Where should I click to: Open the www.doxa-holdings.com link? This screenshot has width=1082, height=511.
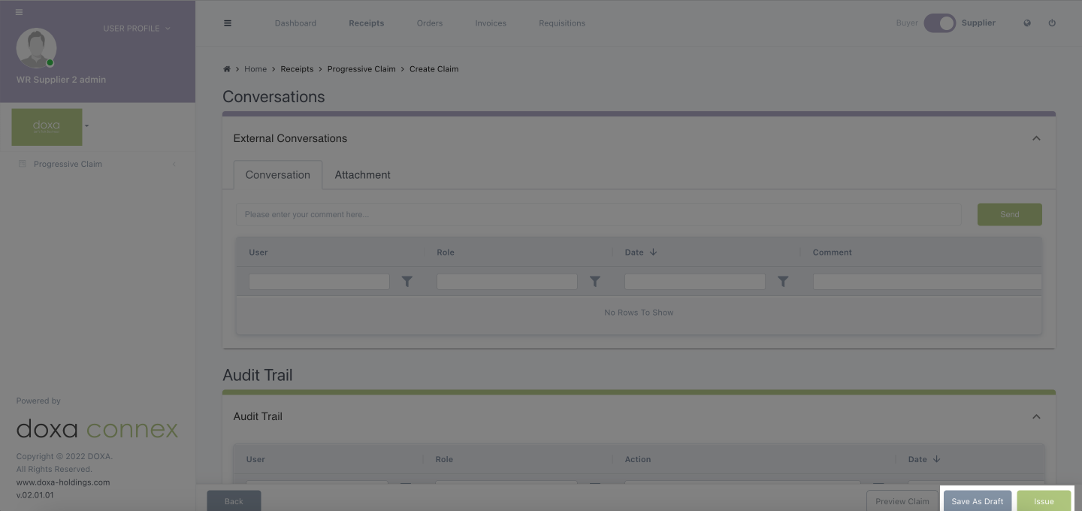point(63,482)
